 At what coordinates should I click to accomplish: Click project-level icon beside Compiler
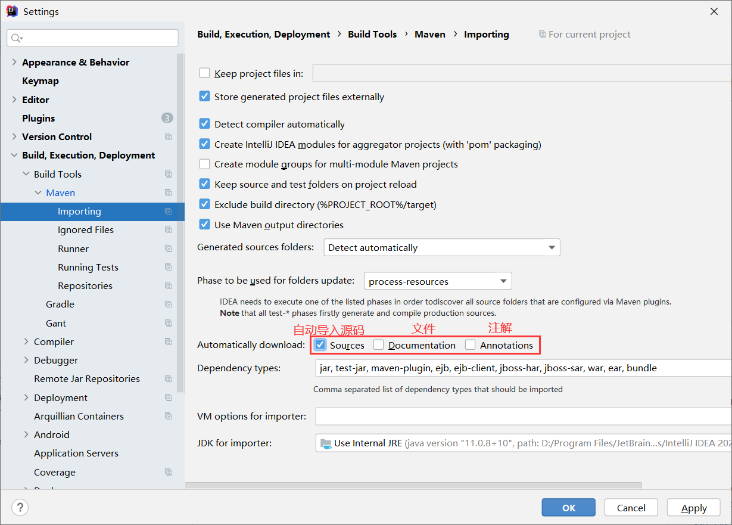(168, 341)
